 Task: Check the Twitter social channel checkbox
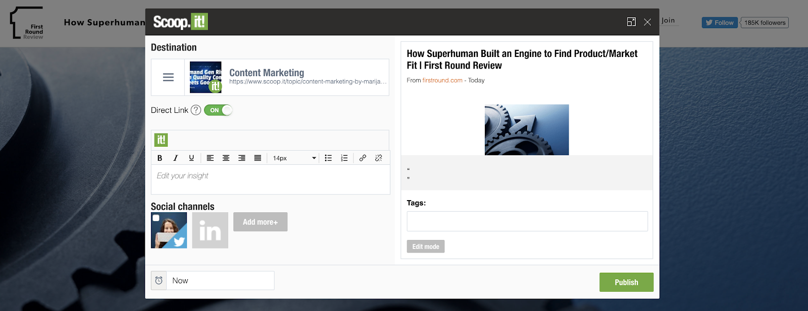pyautogui.click(x=156, y=218)
